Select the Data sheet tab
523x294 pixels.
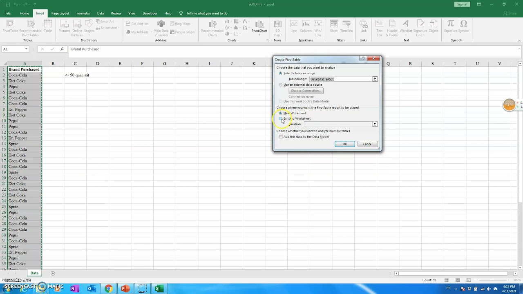point(34,273)
